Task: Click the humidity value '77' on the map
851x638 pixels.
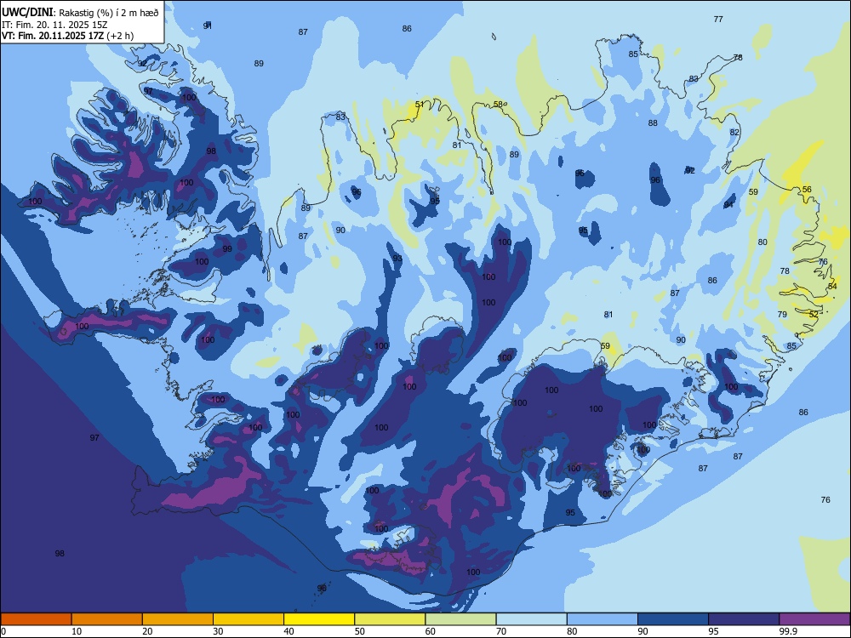Action: pos(718,19)
